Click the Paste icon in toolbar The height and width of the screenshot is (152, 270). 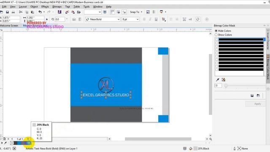click(32, 12)
